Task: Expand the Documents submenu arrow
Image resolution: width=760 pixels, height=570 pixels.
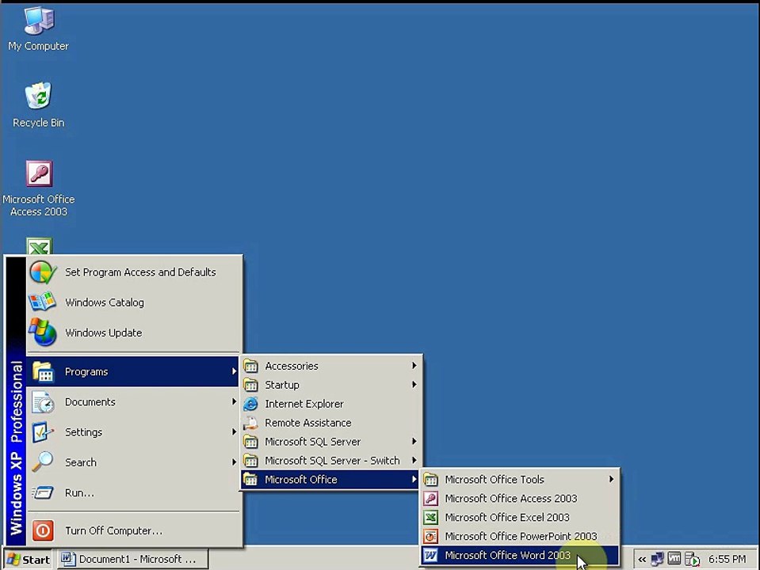Action: coord(234,401)
